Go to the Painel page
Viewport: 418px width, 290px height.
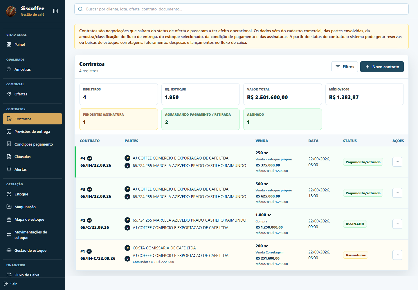point(33,44)
